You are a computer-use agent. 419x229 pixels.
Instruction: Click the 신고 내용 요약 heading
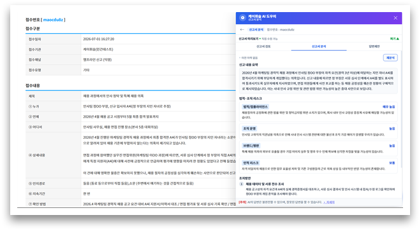(x=248, y=65)
